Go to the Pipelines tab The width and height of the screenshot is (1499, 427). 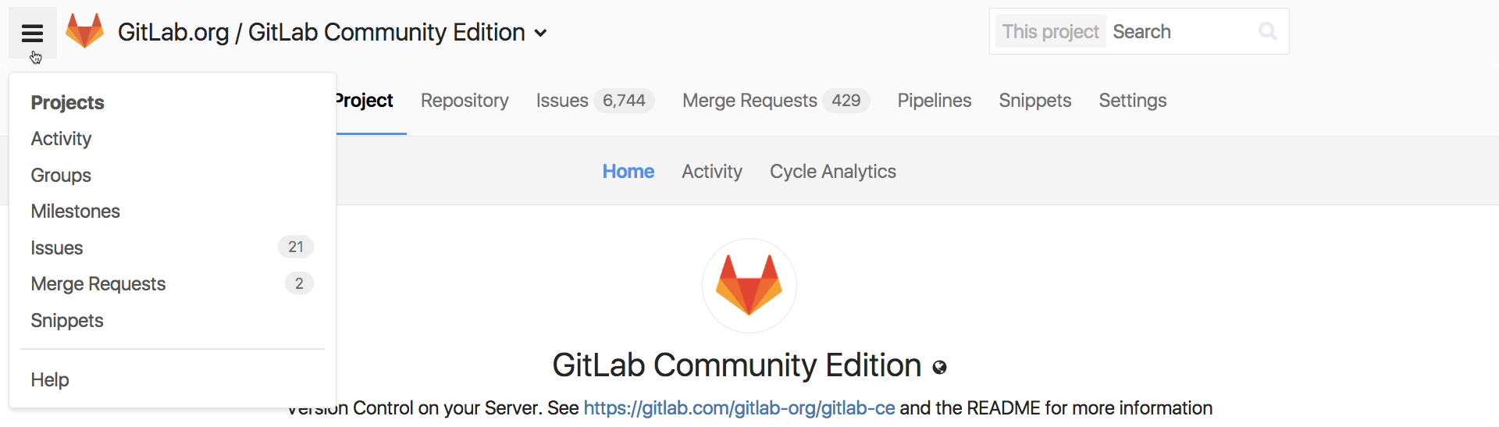[x=934, y=101]
